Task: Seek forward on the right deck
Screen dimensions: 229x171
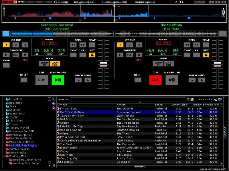Action: click(x=196, y=45)
